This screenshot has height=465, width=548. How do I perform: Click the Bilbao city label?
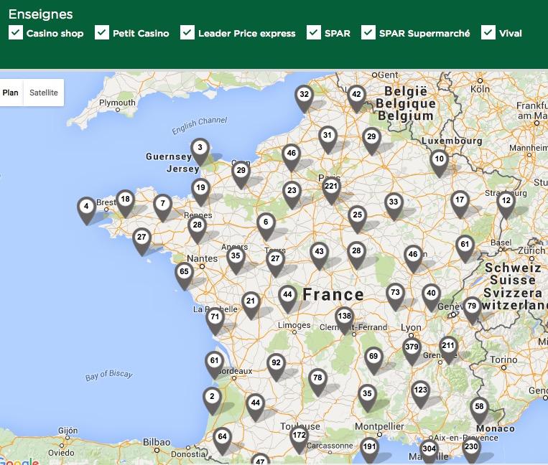(x=157, y=442)
